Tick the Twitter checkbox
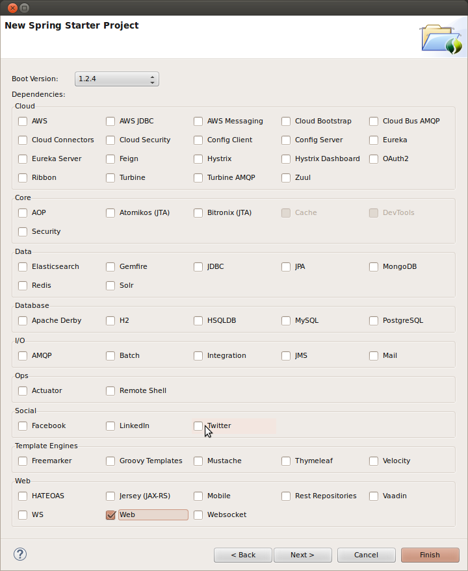Image resolution: width=468 pixels, height=571 pixels. [198, 426]
